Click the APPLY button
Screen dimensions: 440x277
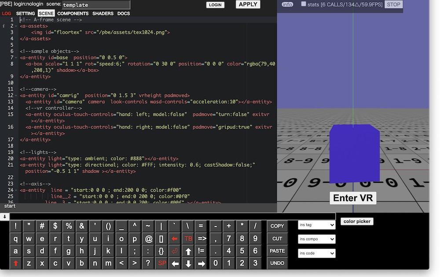pos(248,4)
